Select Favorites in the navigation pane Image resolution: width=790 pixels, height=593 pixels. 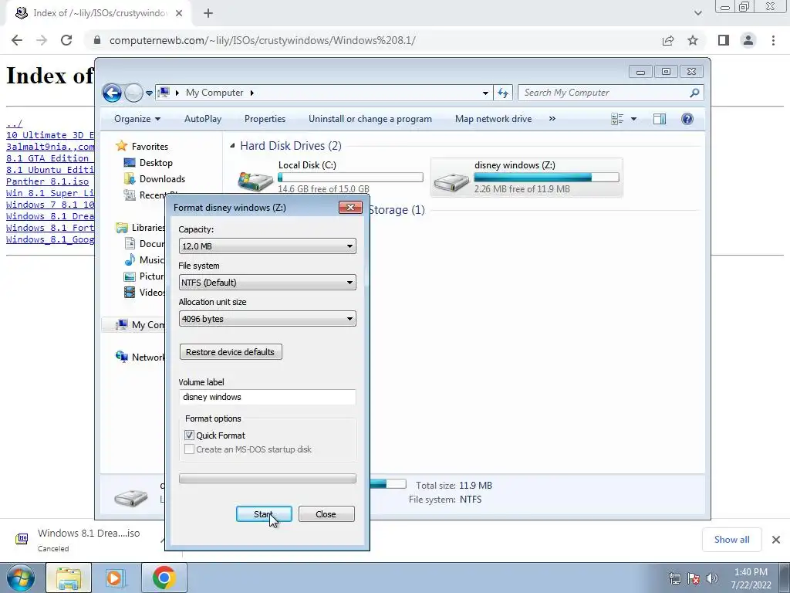[150, 147]
